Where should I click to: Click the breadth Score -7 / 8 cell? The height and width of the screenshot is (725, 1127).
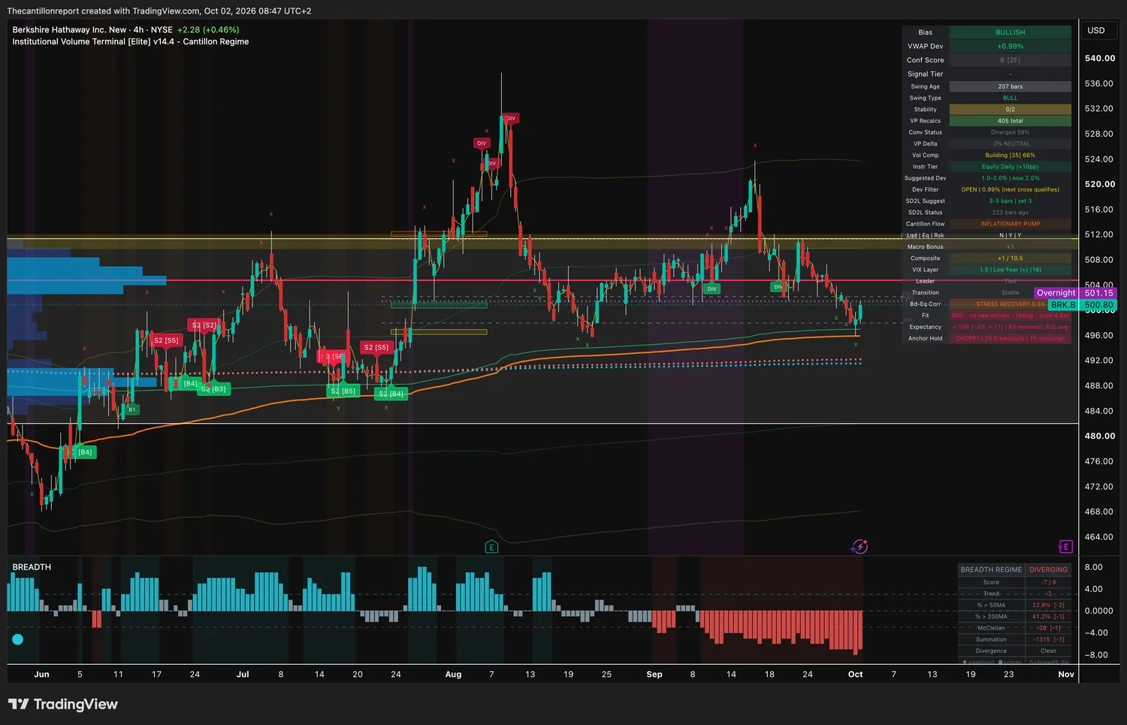point(1048,582)
